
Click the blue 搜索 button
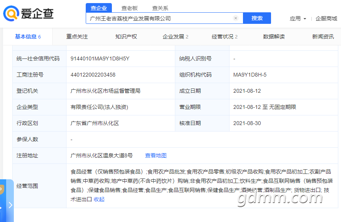tap(257, 18)
